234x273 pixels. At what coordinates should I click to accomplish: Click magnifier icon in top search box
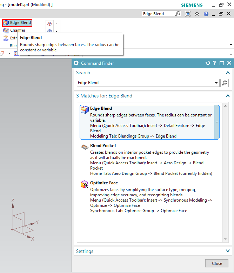[x=178, y=14]
